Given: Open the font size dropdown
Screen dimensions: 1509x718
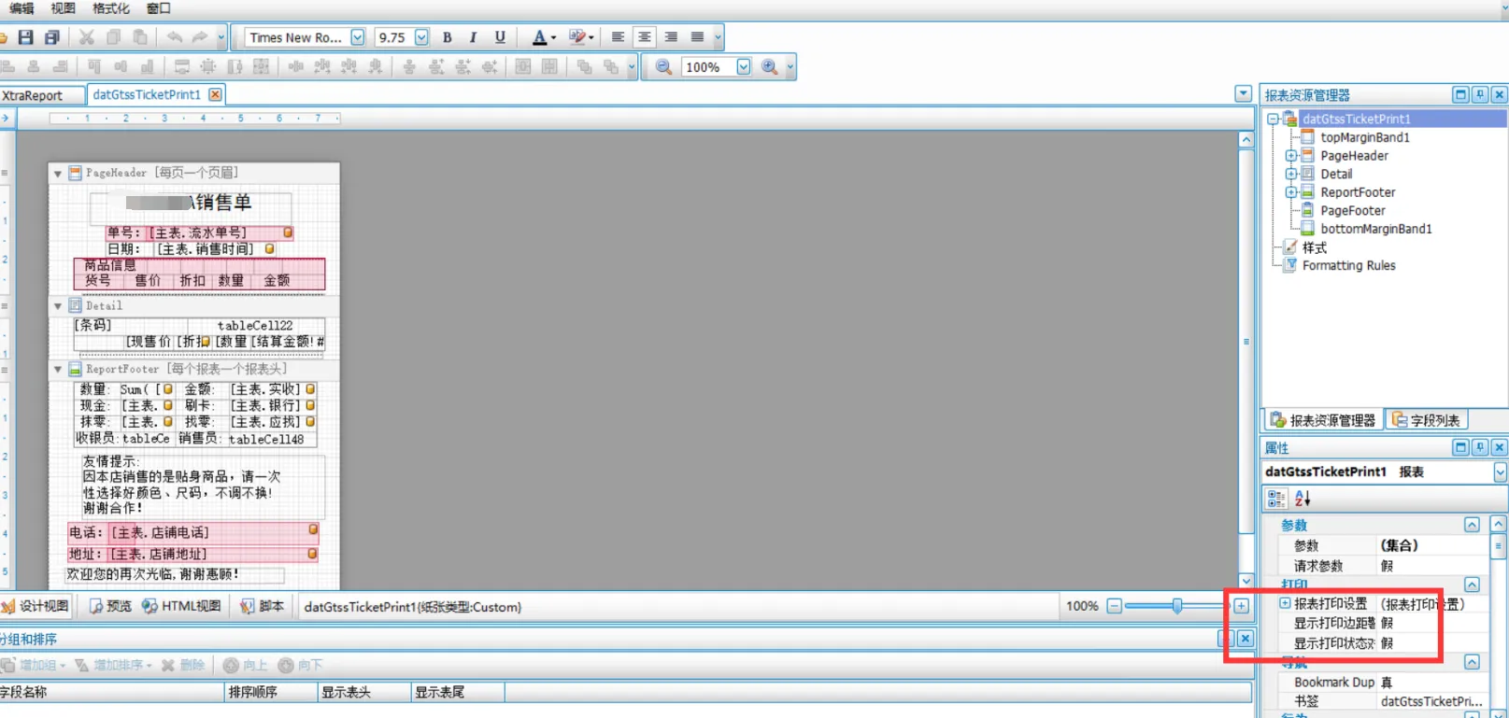Looking at the screenshot, I should [421, 37].
